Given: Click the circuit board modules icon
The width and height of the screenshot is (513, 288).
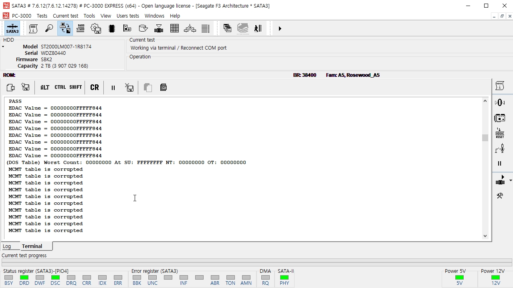Looking at the screenshot, I should (x=127, y=28).
